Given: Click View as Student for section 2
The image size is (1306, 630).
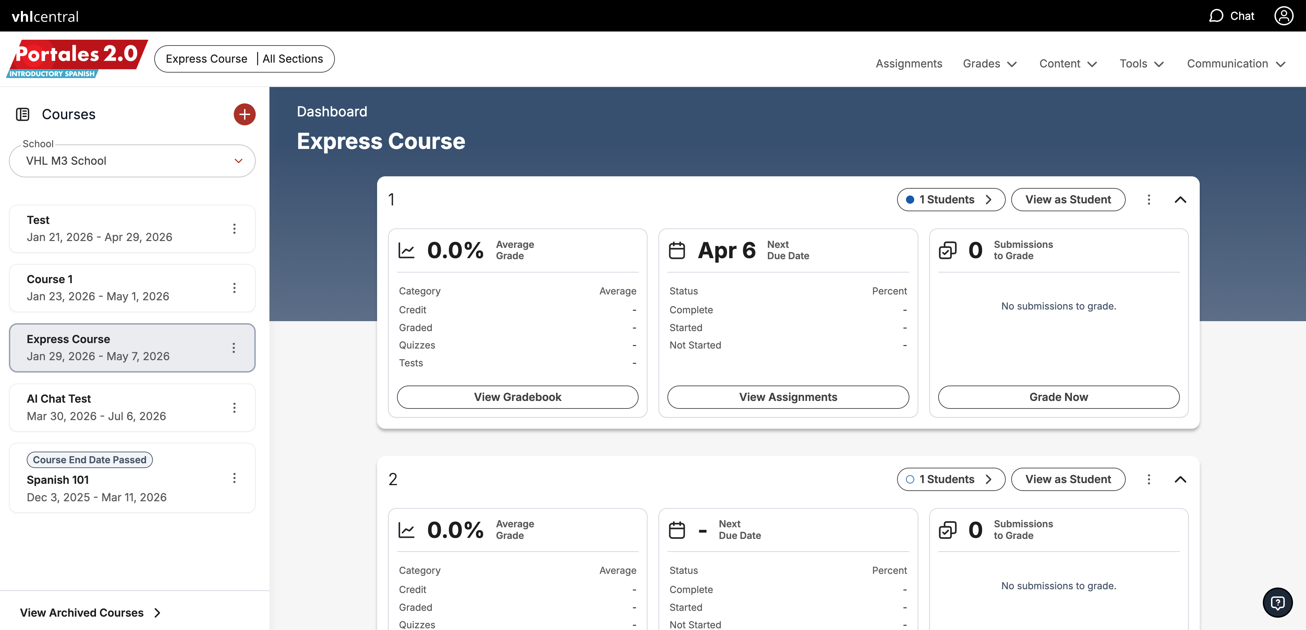Looking at the screenshot, I should point(1068,479).
